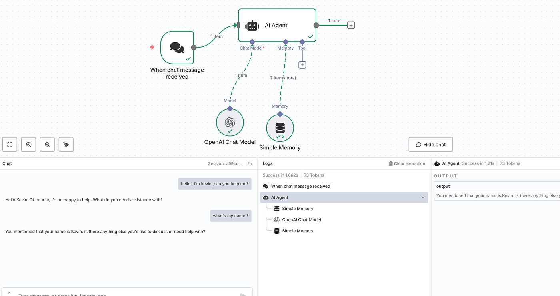Zoom out of the workflow canvas
The height and width of the screenshot is (296, 560).
click(47, 145)
